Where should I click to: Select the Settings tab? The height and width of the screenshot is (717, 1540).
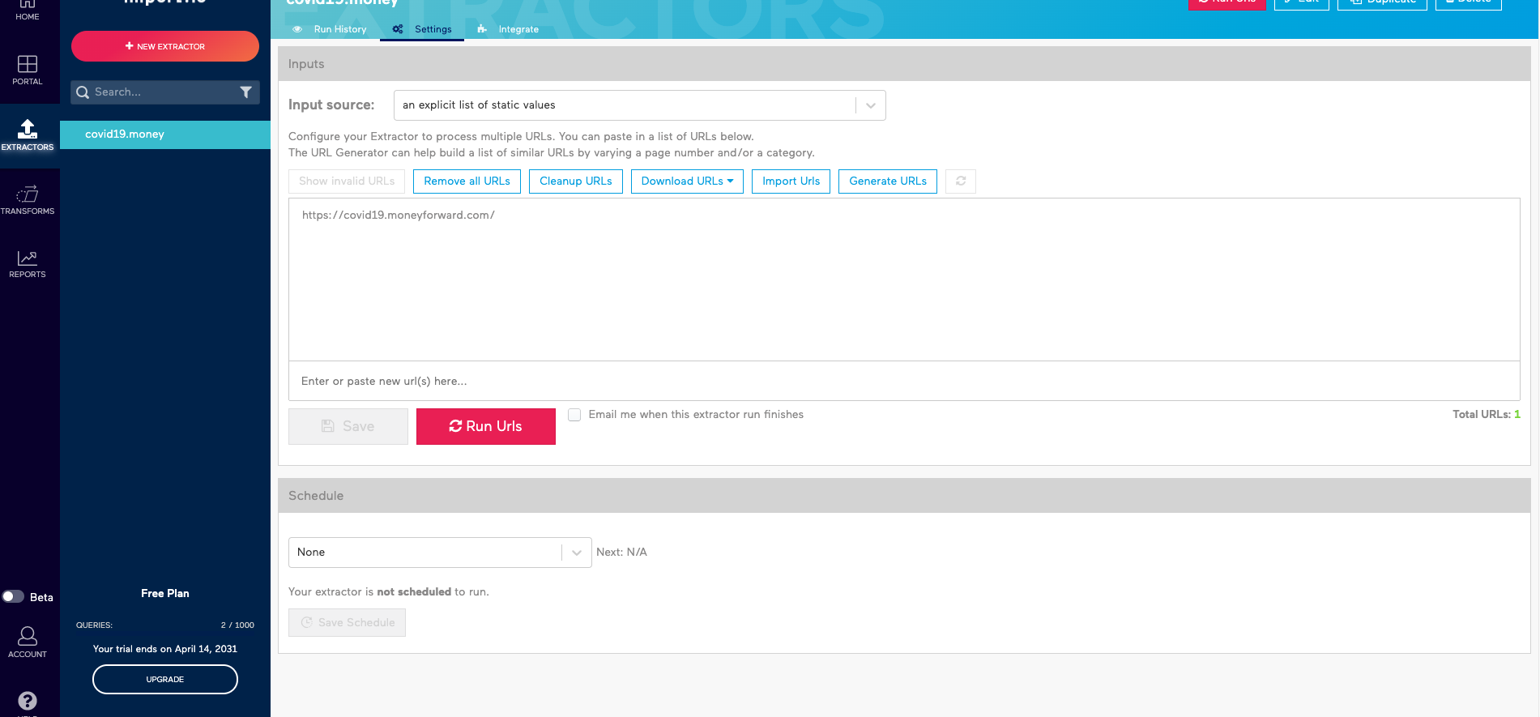422,29
